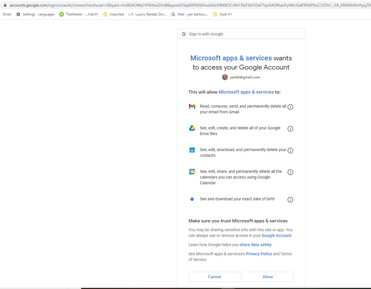Click 'See, edit, share' calendars permission text
This screenshot has height=289, width=371.
click(x=241, y=177)
